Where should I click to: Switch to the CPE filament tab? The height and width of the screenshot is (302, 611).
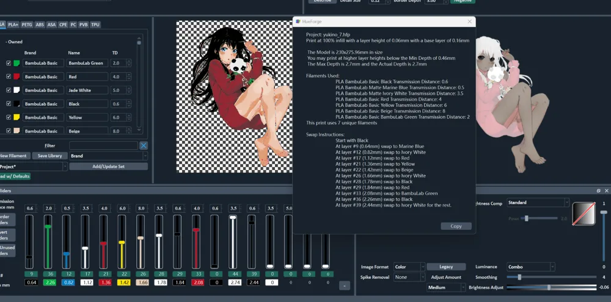coord(63,24)
